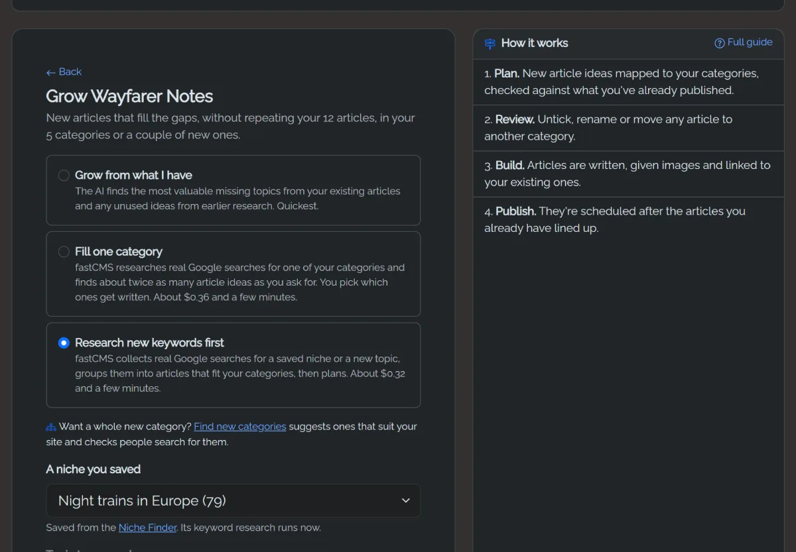
Task: Click the 'Grow from what I have' card description
Action: pyautogui.click(x=237, y=198)
